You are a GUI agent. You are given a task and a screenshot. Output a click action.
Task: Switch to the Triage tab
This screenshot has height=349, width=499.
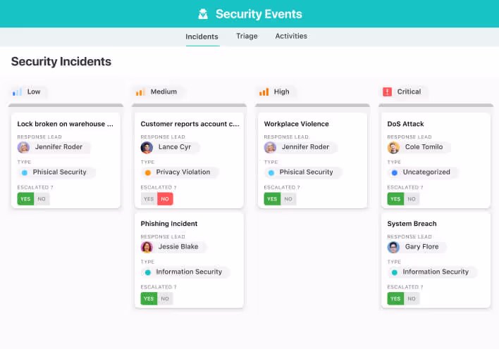247,36
